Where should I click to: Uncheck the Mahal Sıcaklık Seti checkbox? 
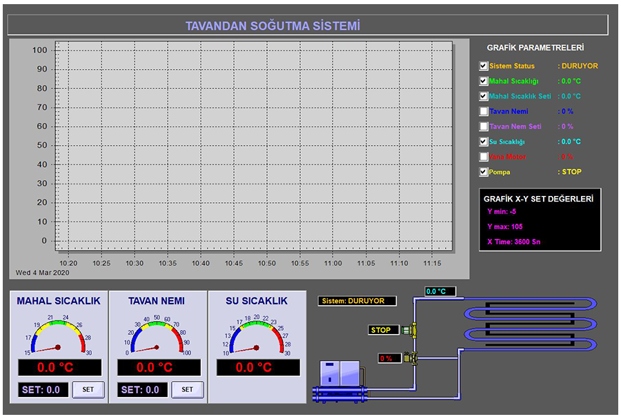click(483, 96)
